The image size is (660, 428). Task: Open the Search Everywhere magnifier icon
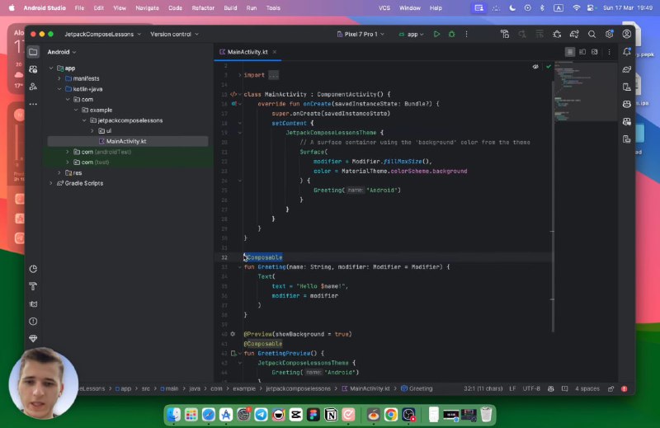[x=592, y=34]
